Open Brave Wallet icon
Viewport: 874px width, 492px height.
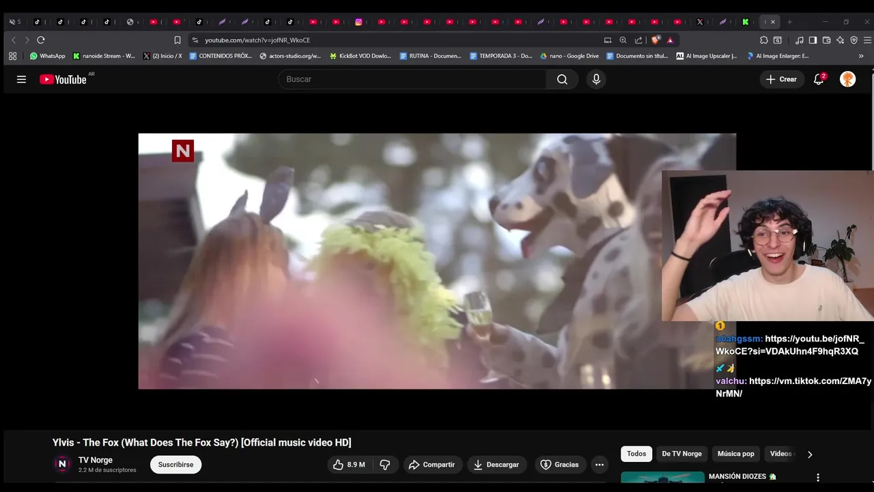pos(826,40)
